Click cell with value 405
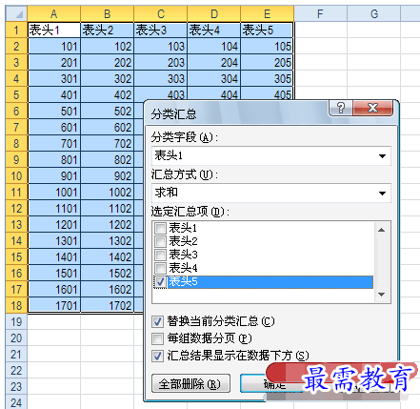Screen dimensions: 420x409 click(x=268, y=94)
